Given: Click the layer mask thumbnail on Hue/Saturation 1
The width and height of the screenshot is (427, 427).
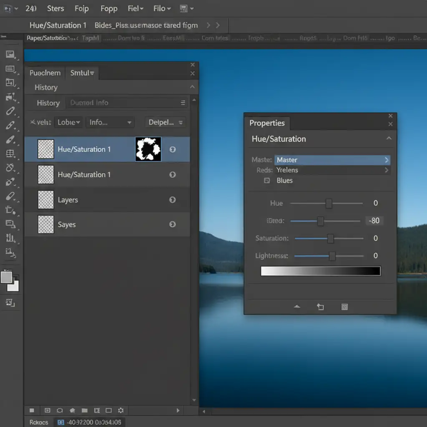Looking at the screenshot, I should coord(148,149).
